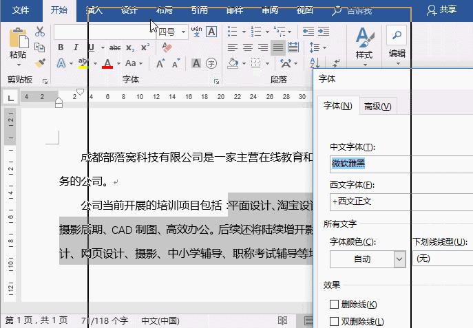Screen dimensions: 473x328
Task: Decrease font size with shrink icon
Action: pyautogui.click(x=176, y=63)
